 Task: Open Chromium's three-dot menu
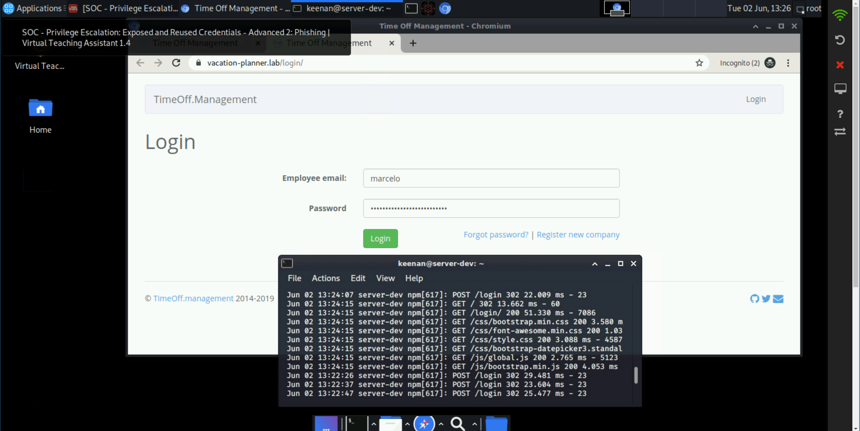click(788, 63)
